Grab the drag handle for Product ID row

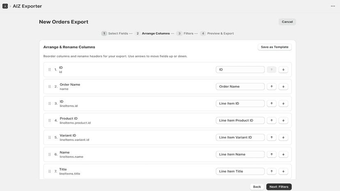click(50, 121)
